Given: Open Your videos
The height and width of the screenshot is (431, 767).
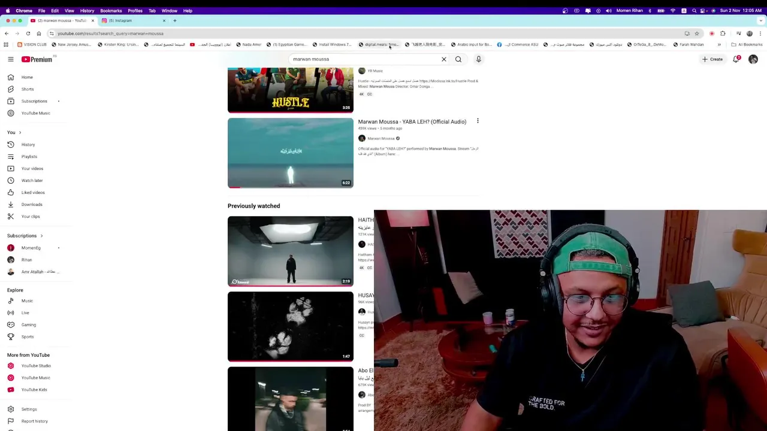Looking at the screenshot, I should pyautogui.click(x=32, y=168).
